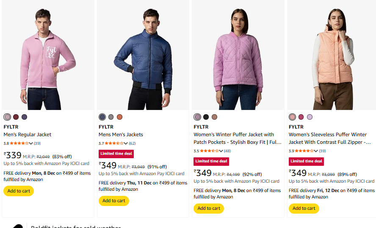Click the 3.8 star rating icons

tap(19, 143)
